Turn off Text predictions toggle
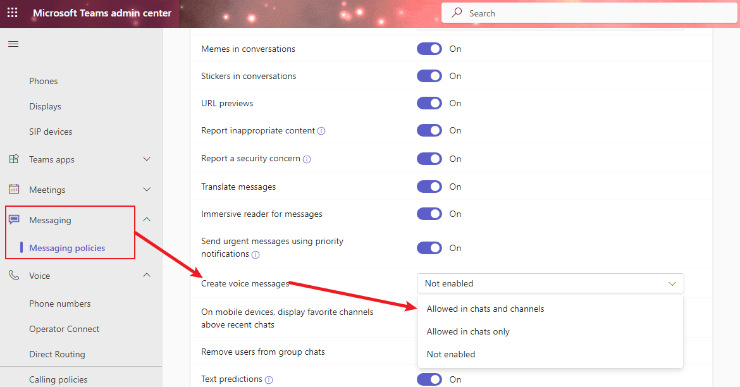The width and height of the screenshot is (740, 387). coord(429,379)
